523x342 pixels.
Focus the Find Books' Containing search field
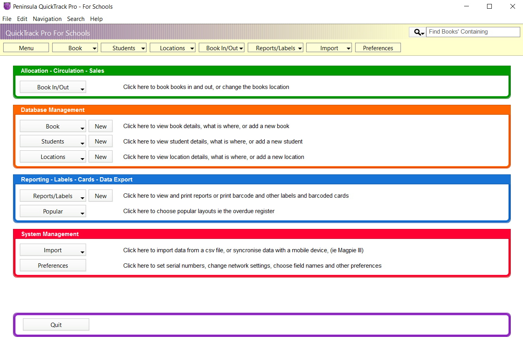click(474, 32)
